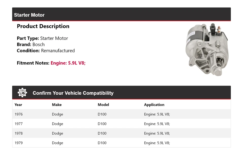Click the Condition: Remanufactured text
The width and height of the screenshot is (243, 155).
tap(46, 50)
